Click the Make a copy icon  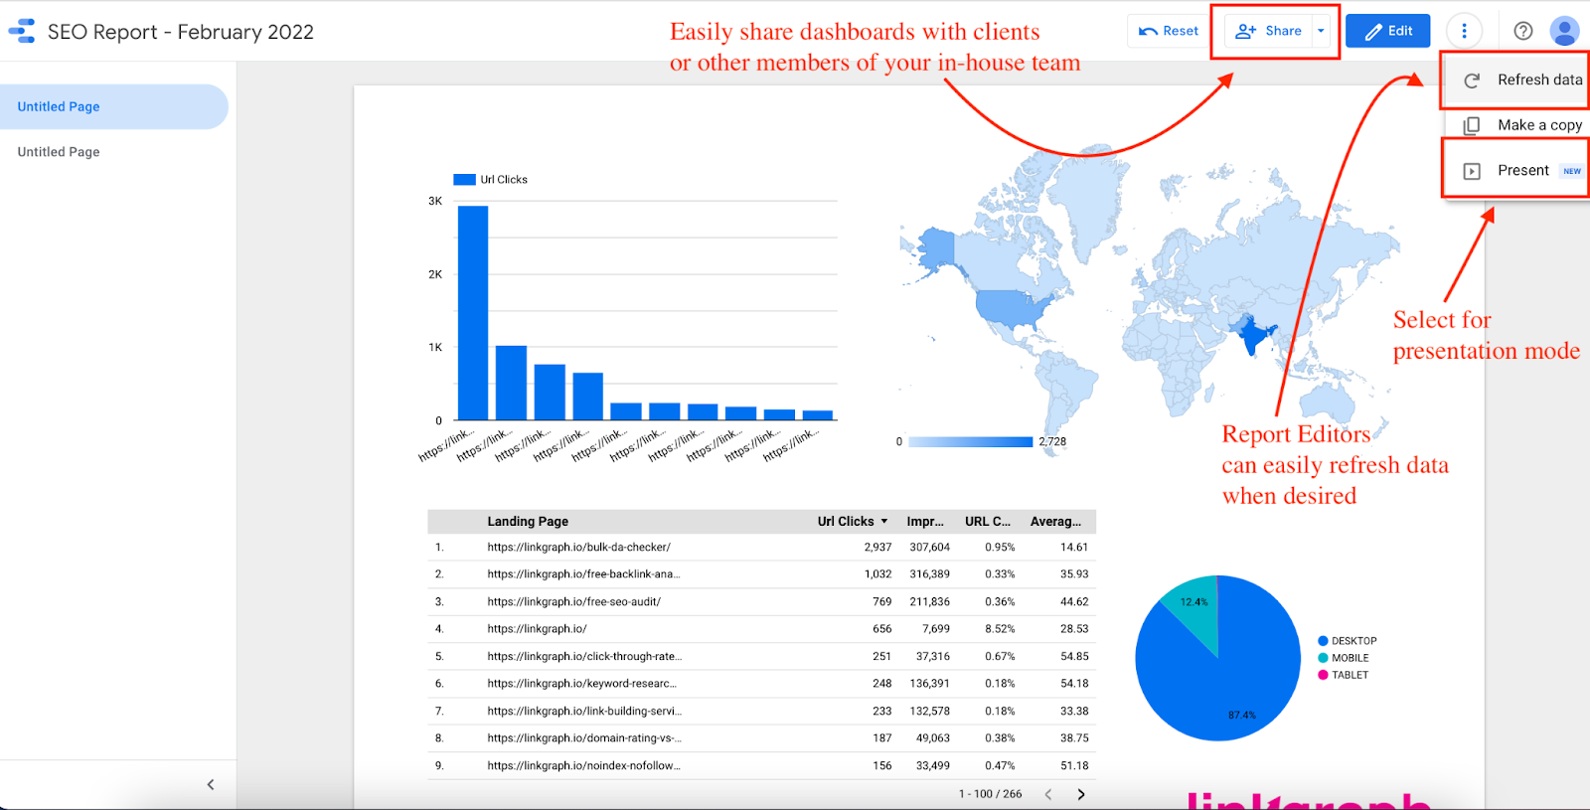(x=1472, y=125)
